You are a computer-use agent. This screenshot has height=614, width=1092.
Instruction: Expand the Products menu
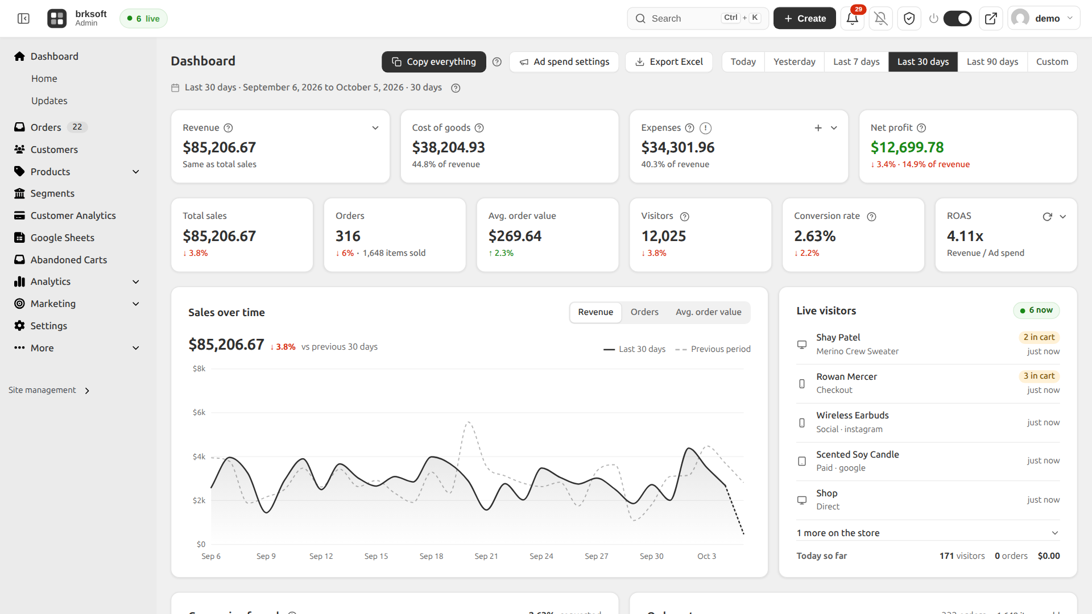click(x=136, y=172)
